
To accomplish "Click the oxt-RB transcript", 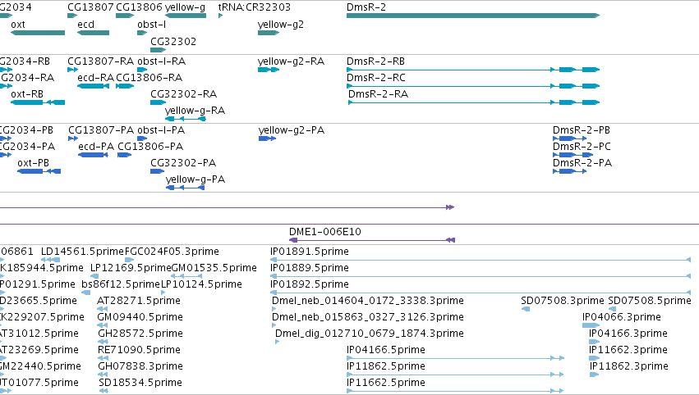I will click(38, 102).
